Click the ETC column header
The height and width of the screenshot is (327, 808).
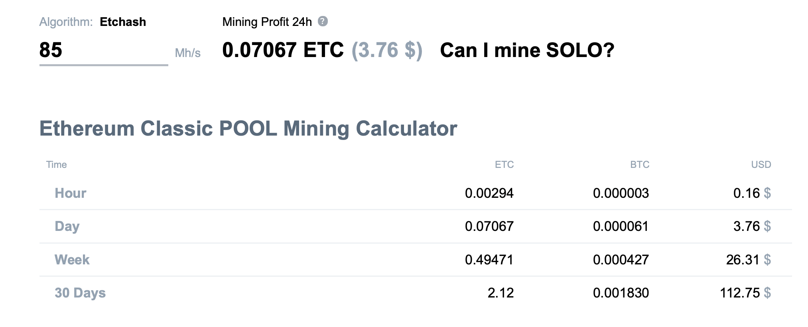(504, 165)
